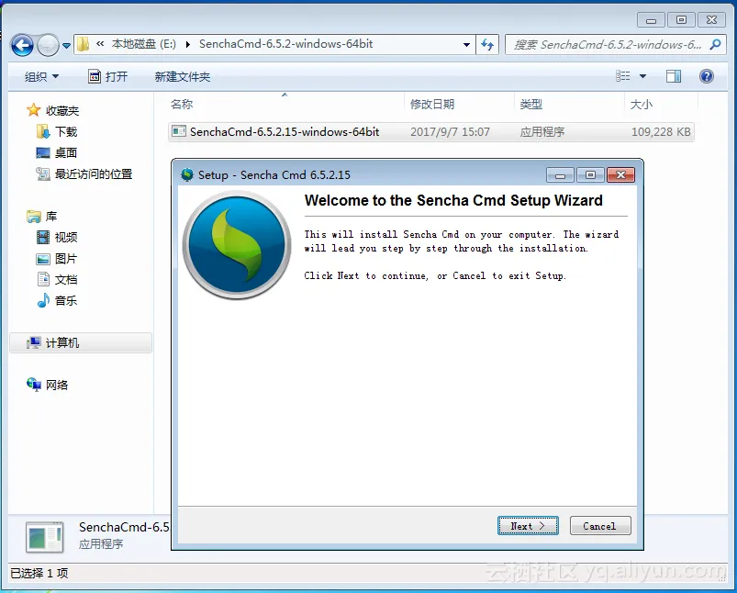Click the network icon beside 网络
Screen dimensions: 737x593
click(33, 385)
